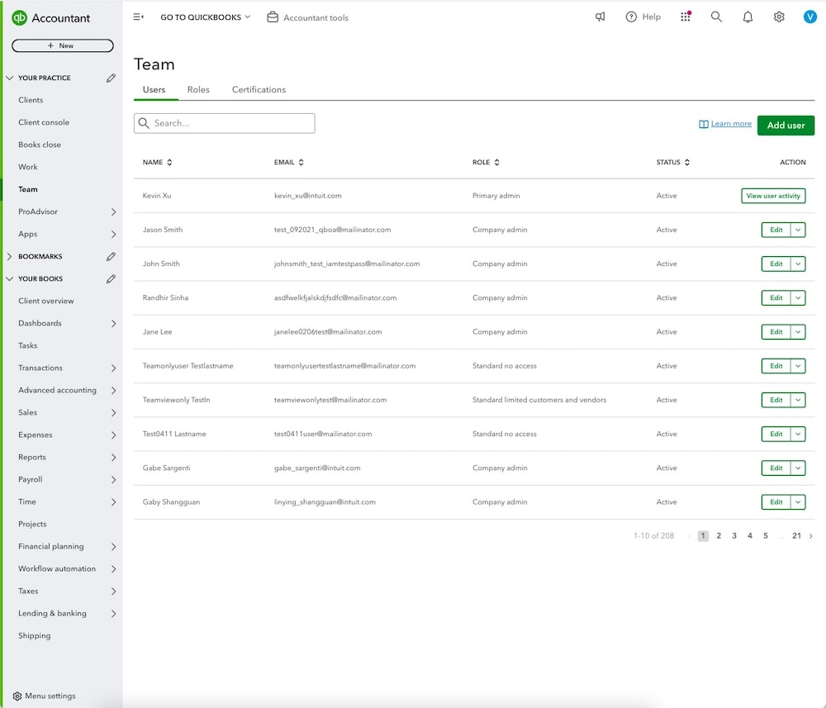The image size is (826, 708).
Task: Open the settings gear icon
Action: (778, 17)
